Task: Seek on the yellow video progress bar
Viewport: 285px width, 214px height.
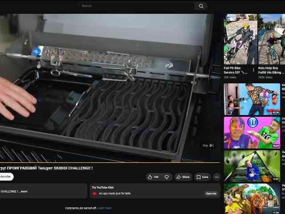Action: pyautogui.click(x=110, y=162)
